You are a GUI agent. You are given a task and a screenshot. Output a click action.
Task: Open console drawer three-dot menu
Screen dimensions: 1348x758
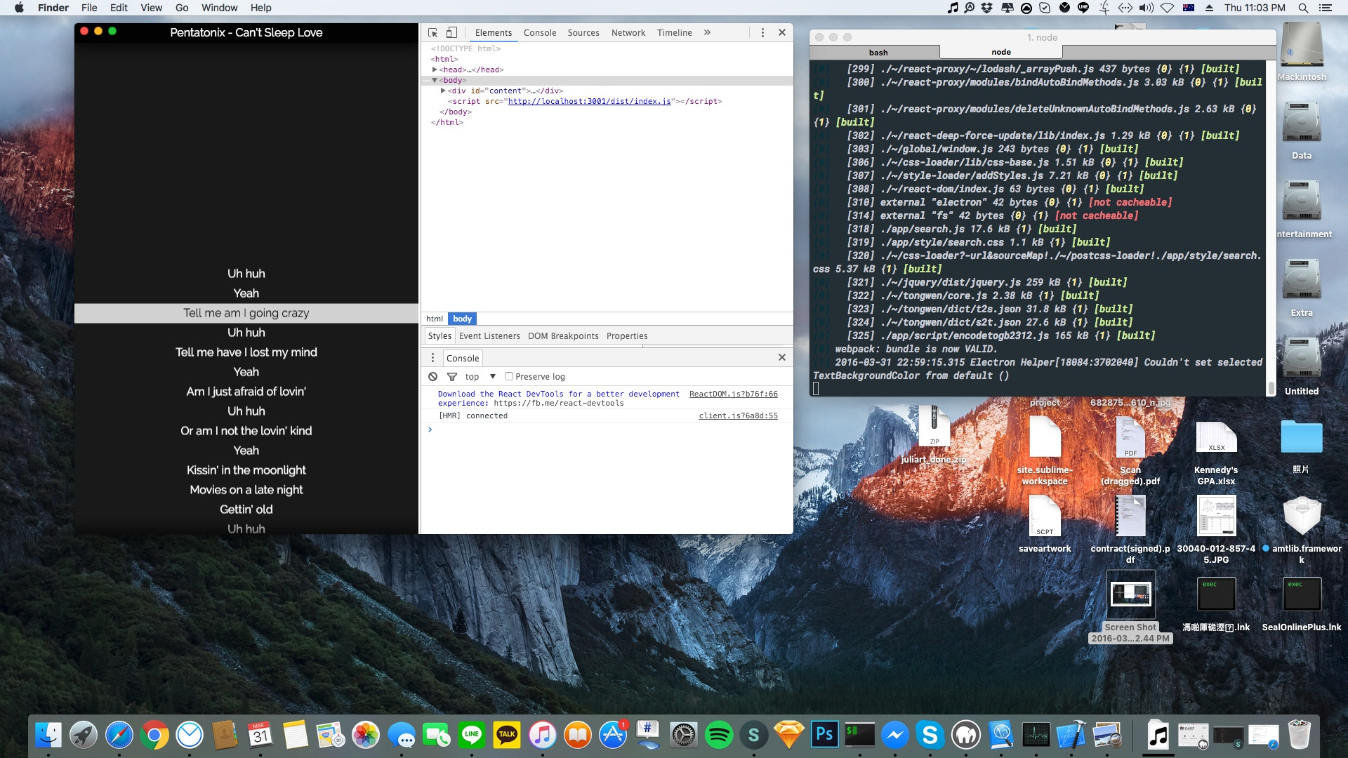432,358
